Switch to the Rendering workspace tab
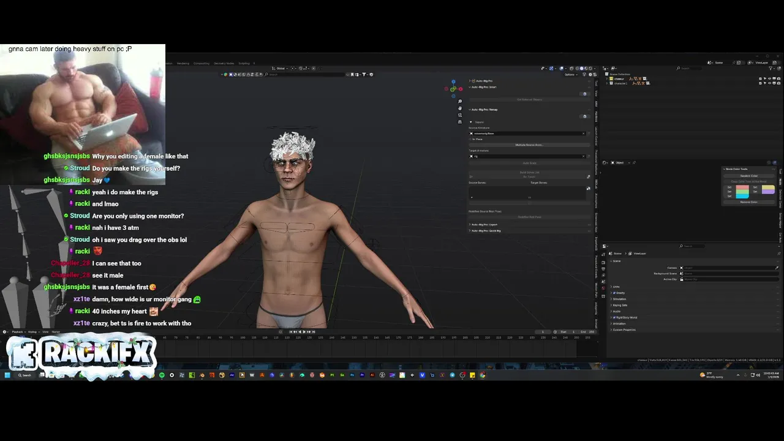 click(x=183, y=63)
